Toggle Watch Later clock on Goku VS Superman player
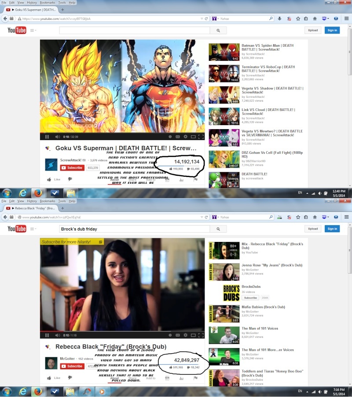352x397 pixels. coord(170,137)
